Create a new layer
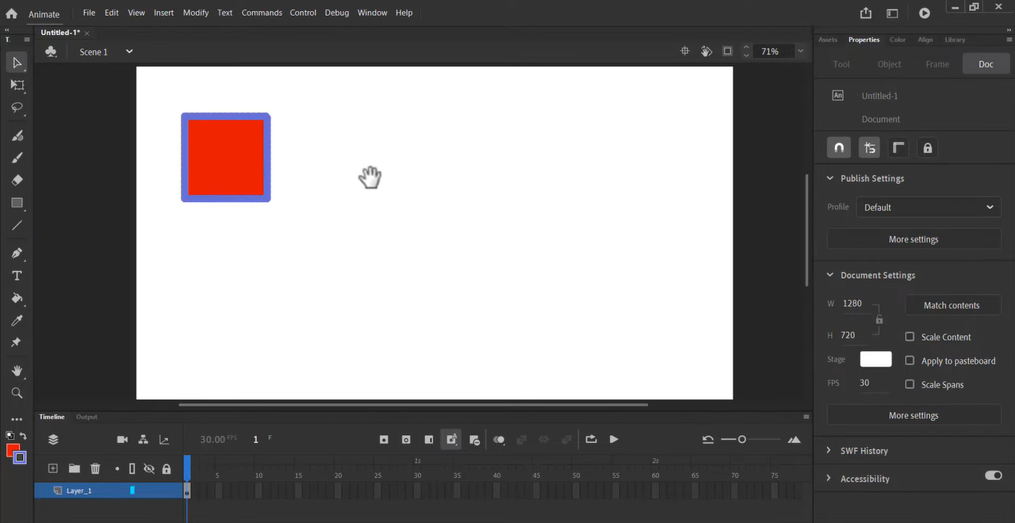 tap(53, 469)
